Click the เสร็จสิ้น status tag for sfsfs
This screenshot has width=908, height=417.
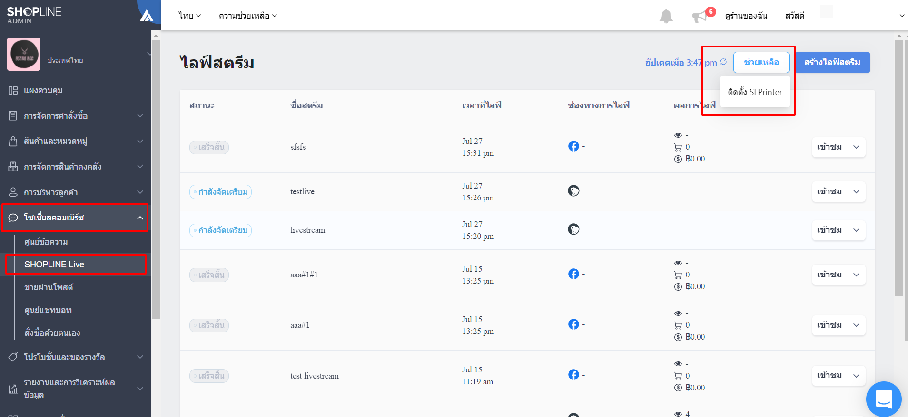click(209, 147)
